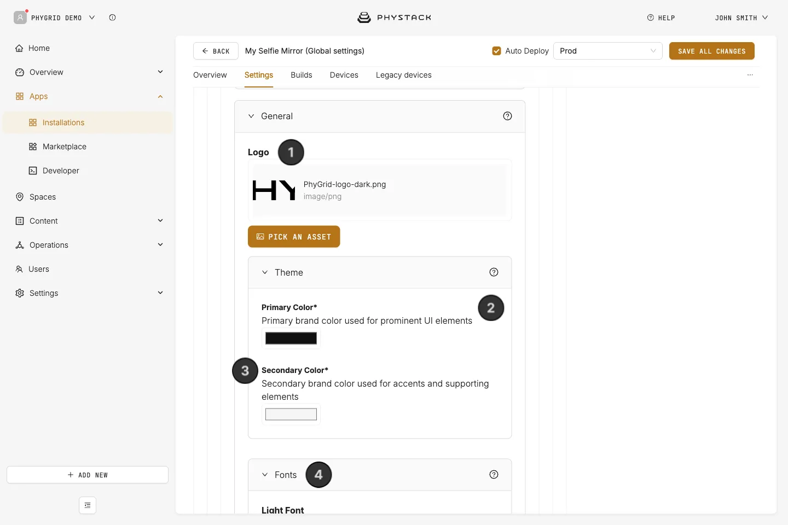This screenshot has height=525, width=788.
Task: Expand the Settings sidebar chevron
Action: (x=160, y=293)
